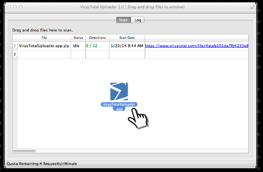Click the Idle status cell

click(78, 46)
